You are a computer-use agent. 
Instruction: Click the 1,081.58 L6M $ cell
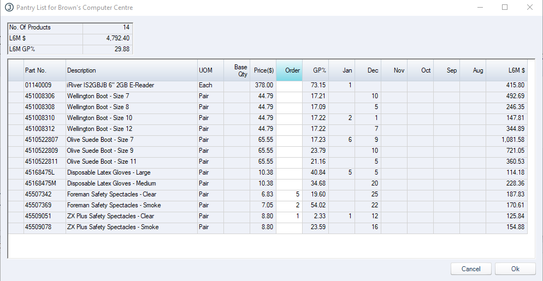pos(507,140)
